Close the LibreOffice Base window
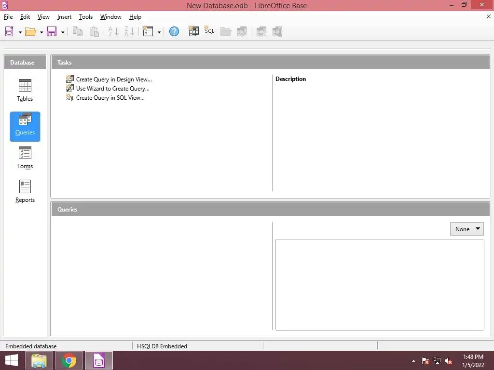The height and width of the screenshot is (370, 494). tap(482, 5)
